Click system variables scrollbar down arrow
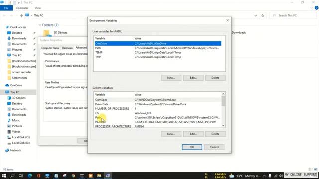Screen dimensions: 319x179 point(223,126)
